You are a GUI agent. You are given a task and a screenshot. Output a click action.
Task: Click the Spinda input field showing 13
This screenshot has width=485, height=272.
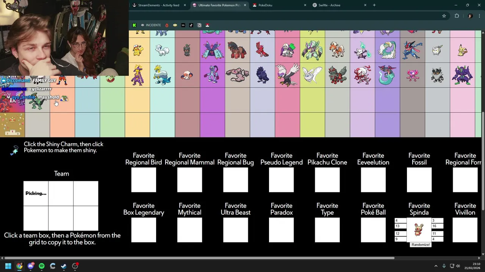[x=400, y=226]
